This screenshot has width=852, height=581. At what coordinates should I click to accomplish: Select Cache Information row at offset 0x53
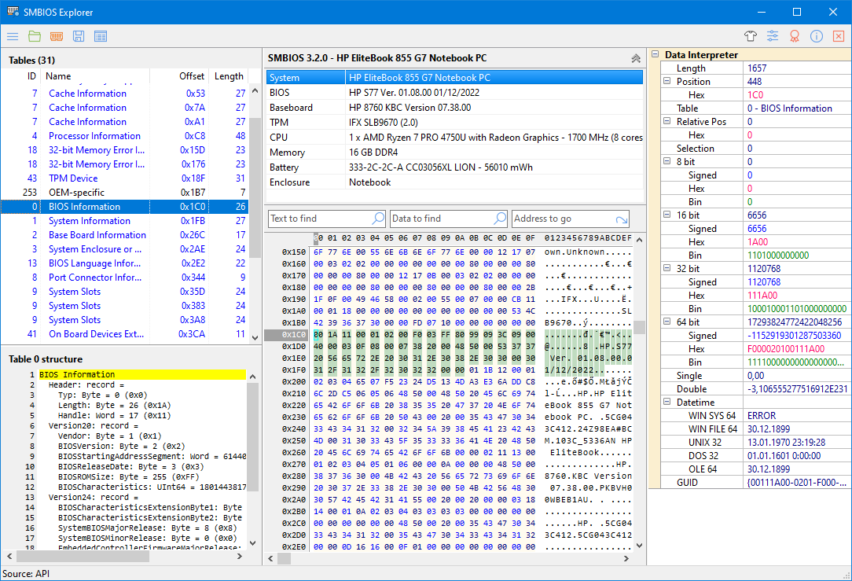coord(124,94)
